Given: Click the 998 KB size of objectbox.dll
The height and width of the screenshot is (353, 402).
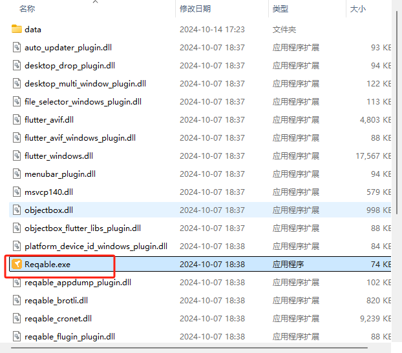Looking at the screenshot, I should point(379,210).
